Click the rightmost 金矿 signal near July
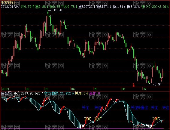 tap(156, 119)
